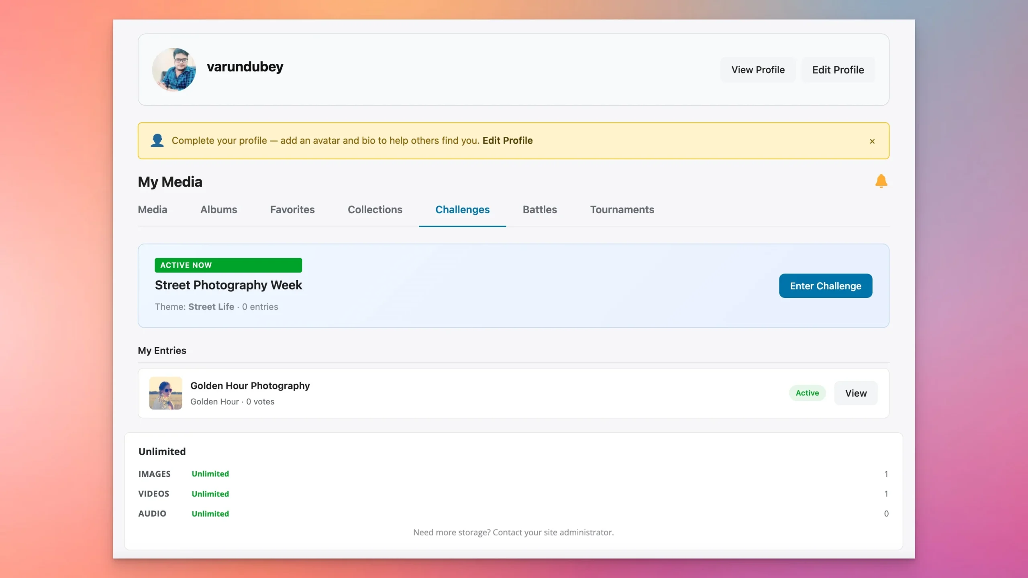Select the Challenges tab
1028x578 pixels.
click(x=462, y=210)
